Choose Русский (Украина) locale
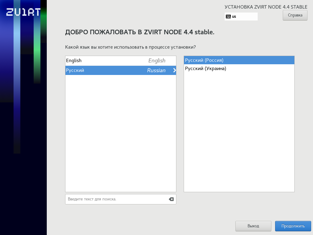Image resolution: width=313 pixels, height=235 pixels. 239,69
